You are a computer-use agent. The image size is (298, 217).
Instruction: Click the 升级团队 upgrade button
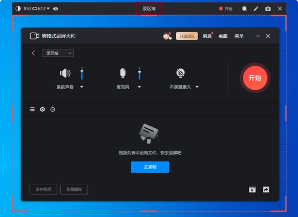pyautogui.click(x=187, y=36)
